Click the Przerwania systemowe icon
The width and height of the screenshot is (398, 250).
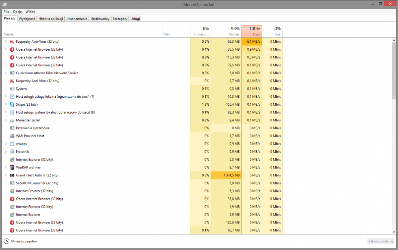coord(12,128)
